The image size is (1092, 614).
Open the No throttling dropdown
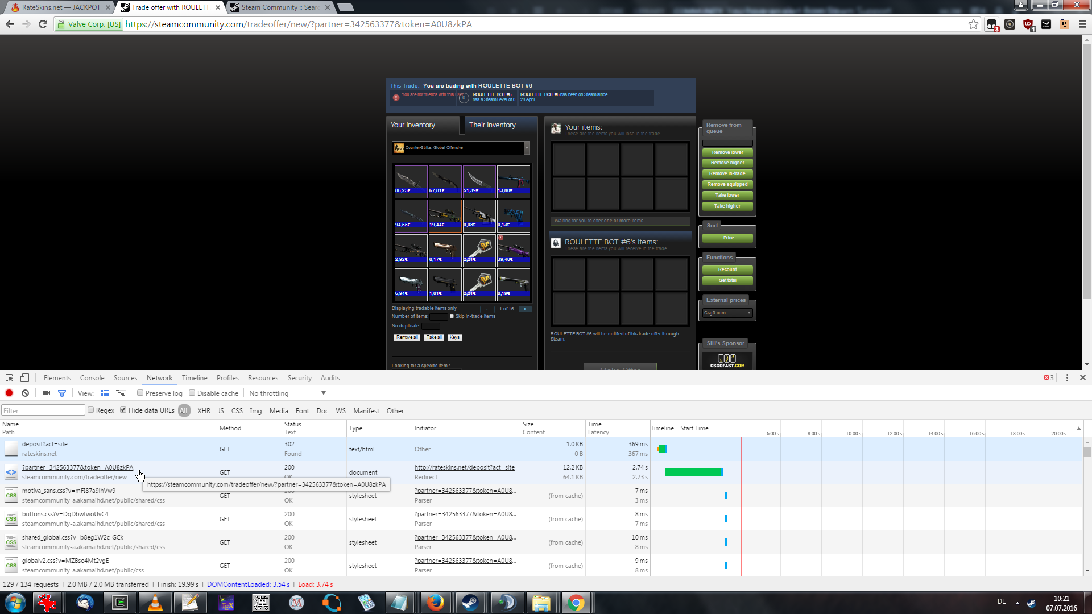pyautogui.click(x=287, y=393)
